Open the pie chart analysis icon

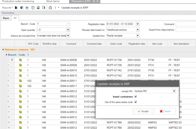[x=22, y=8]
